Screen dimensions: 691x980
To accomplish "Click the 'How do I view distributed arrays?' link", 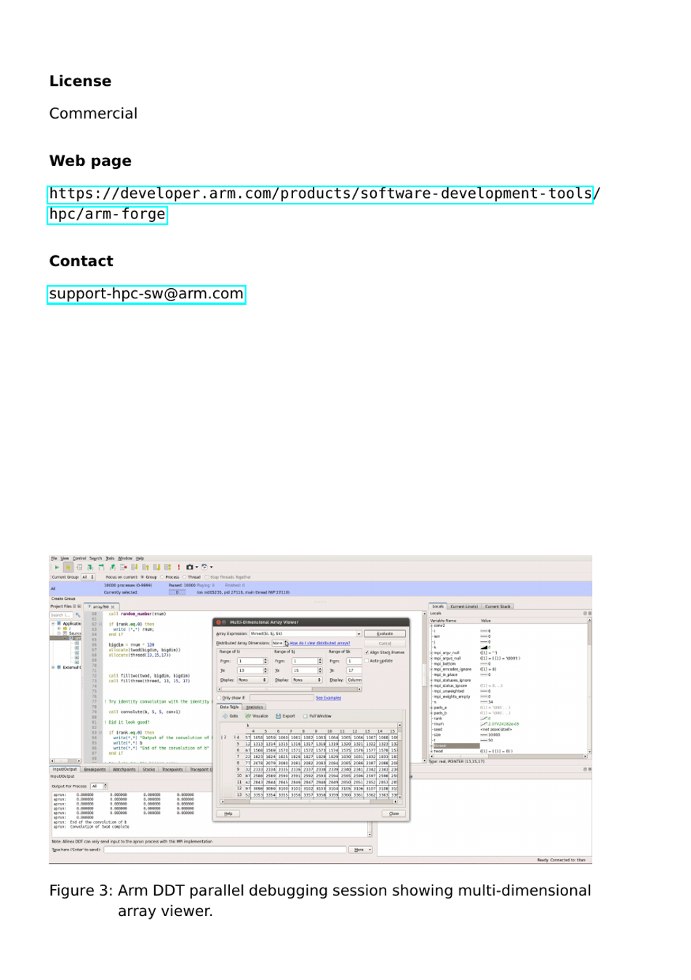I will [x=319, y=643].
